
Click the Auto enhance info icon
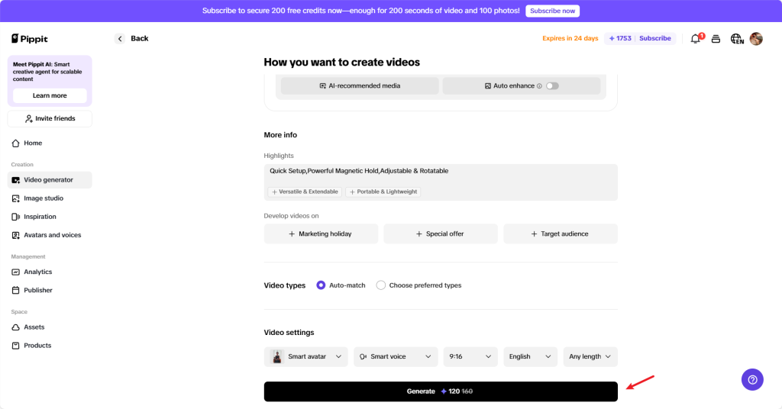click(x=539, y=85)
